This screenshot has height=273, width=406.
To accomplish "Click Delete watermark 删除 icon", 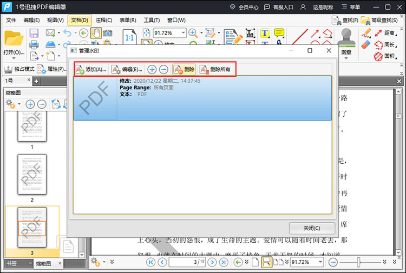I will point(184,69).
